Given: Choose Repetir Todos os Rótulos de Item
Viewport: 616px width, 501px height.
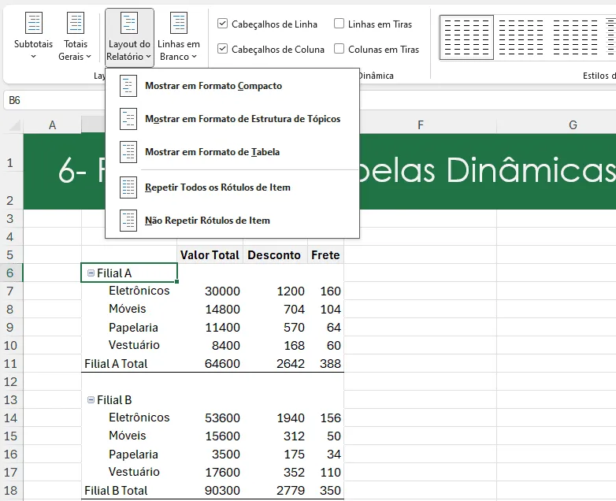Looking at the screenshot, I should tap(232, 187).
